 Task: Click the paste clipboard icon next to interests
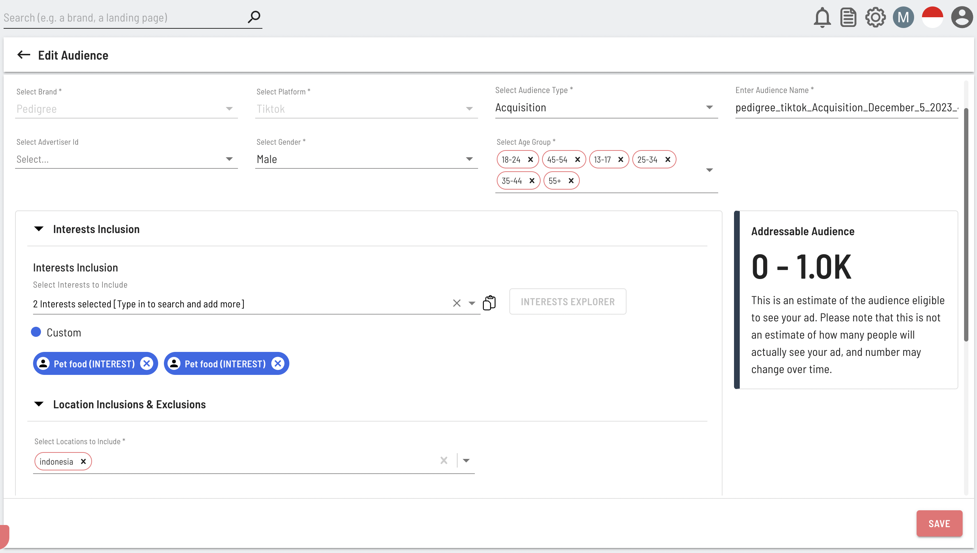tap(489, 303)
